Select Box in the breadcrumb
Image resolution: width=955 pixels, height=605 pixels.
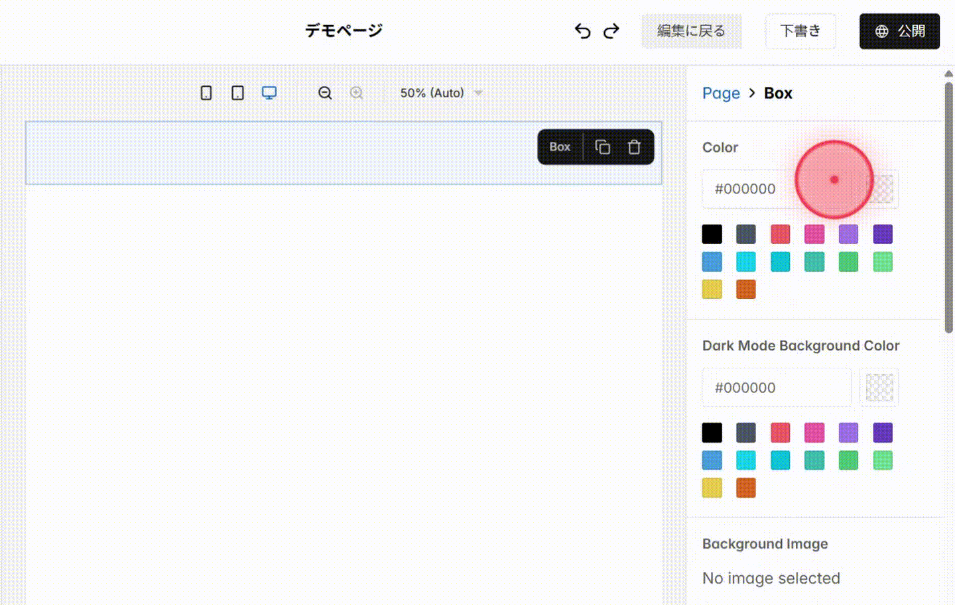(x=777, y=93)
